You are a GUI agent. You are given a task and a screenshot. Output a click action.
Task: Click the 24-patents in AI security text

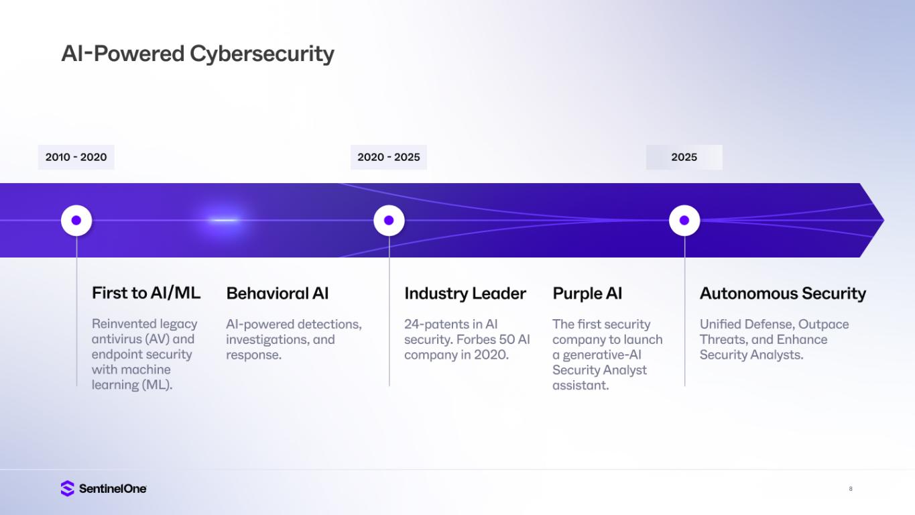click(467, 339)
